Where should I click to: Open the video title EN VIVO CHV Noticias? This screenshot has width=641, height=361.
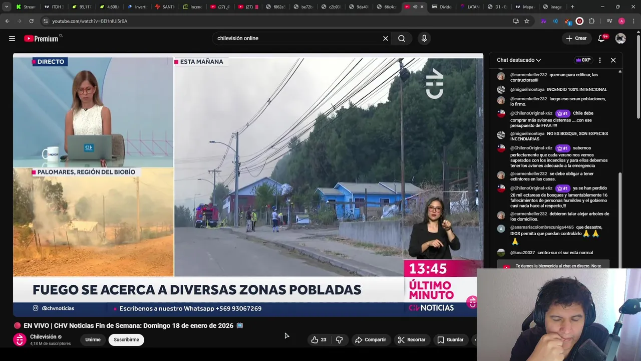(x=129, y=325)
